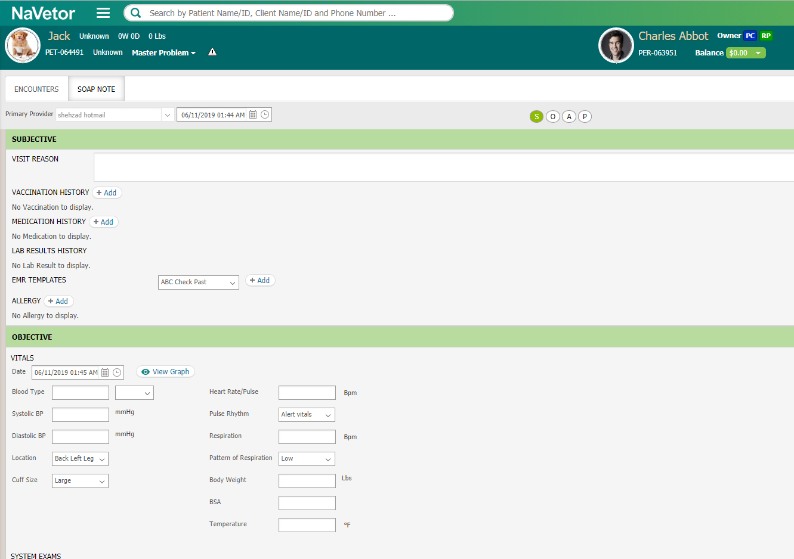Add a medication history entry
This screenshot has width=794, height=559.
(x=104, y=222)
